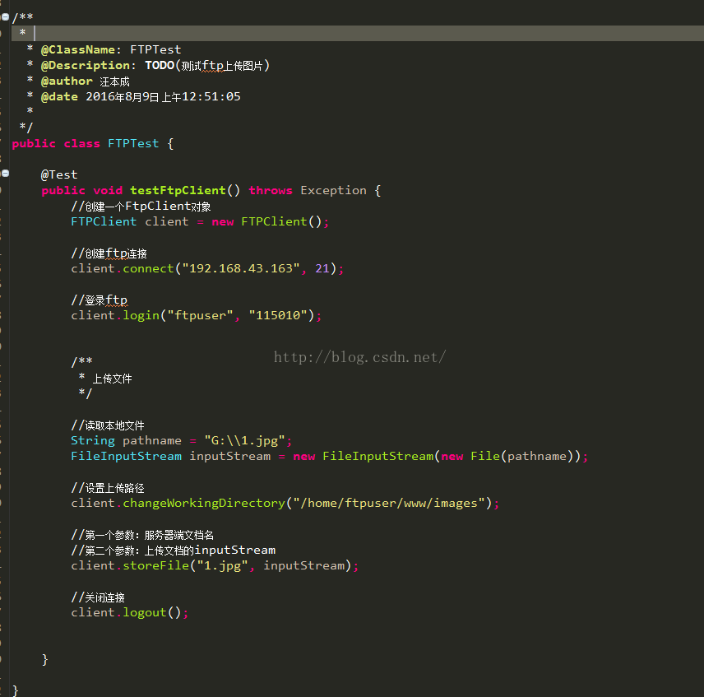Click the comment "//读取本地文件"

click(x=108, y=425)
